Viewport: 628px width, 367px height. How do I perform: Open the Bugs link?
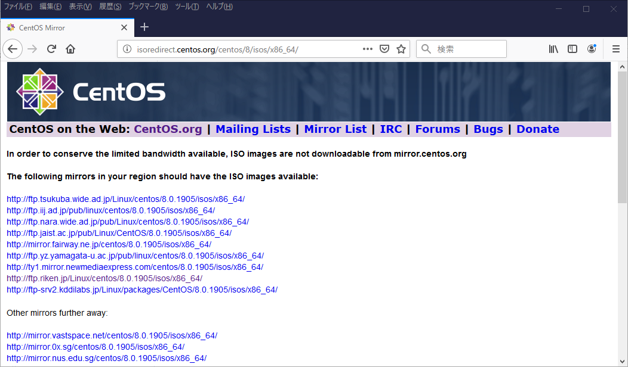click(x=488, y=129)
